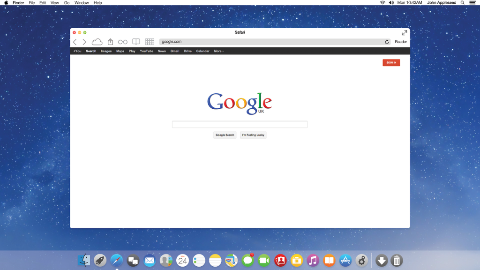Go back with the left chevron
The height and width of the screenshot is (270, 480).
[75, 42]
